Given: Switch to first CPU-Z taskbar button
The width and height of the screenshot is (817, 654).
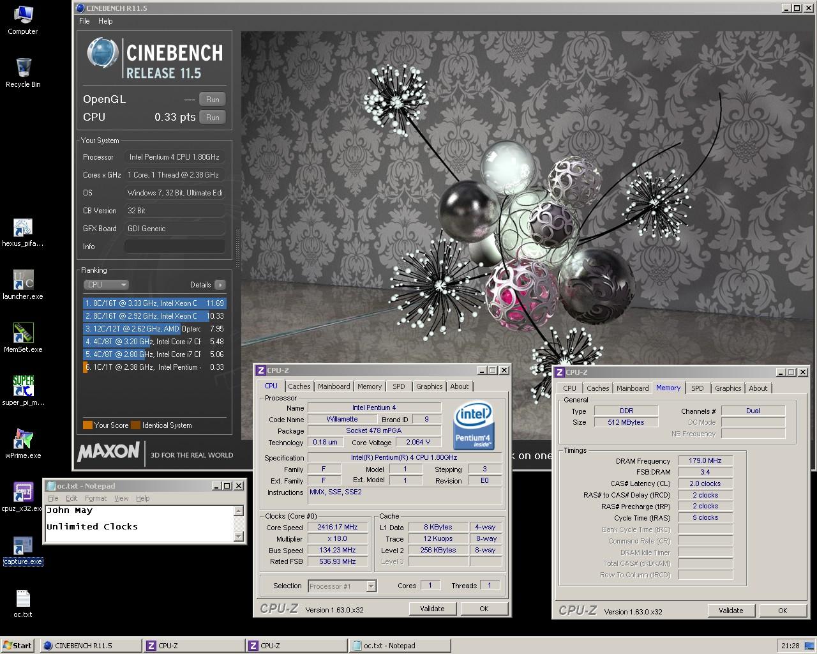Looking at the screenshot, I should pos(194,646).
